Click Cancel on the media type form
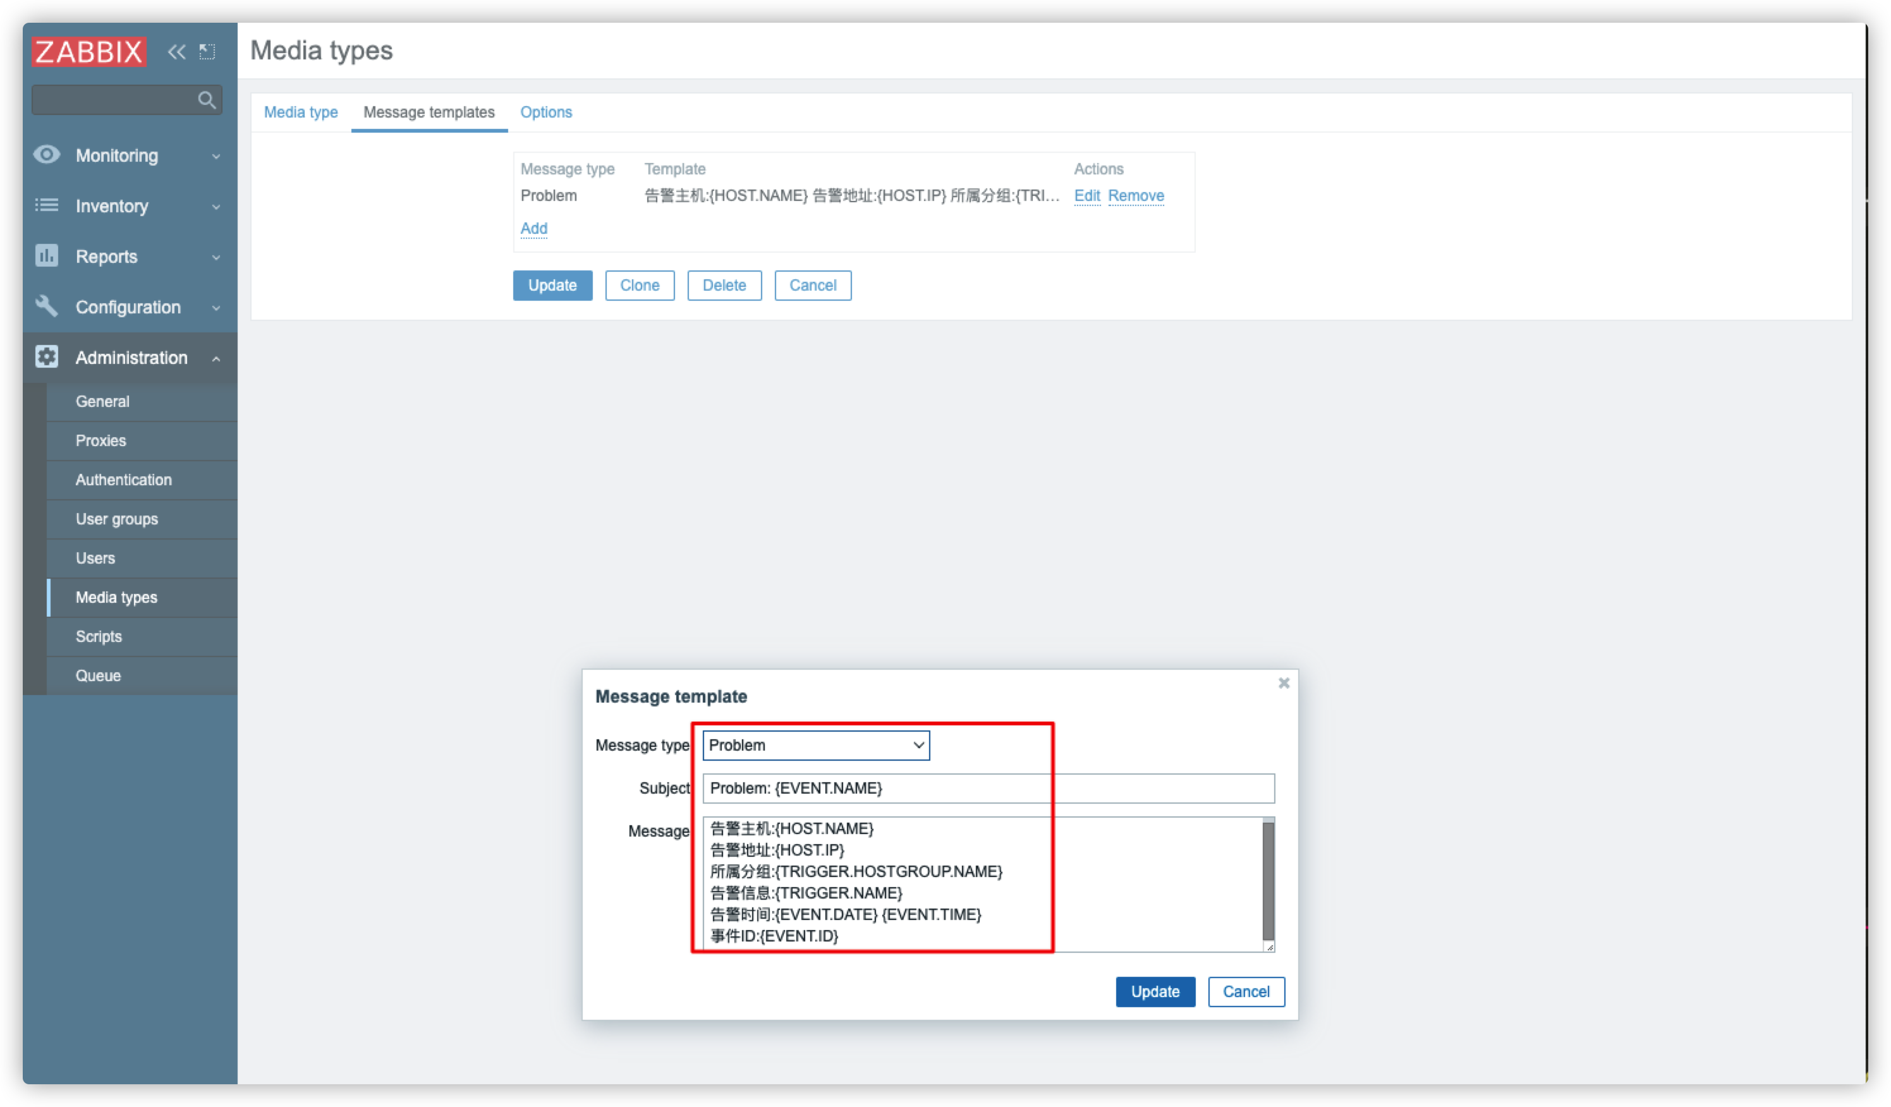 (x=813, y=285)
